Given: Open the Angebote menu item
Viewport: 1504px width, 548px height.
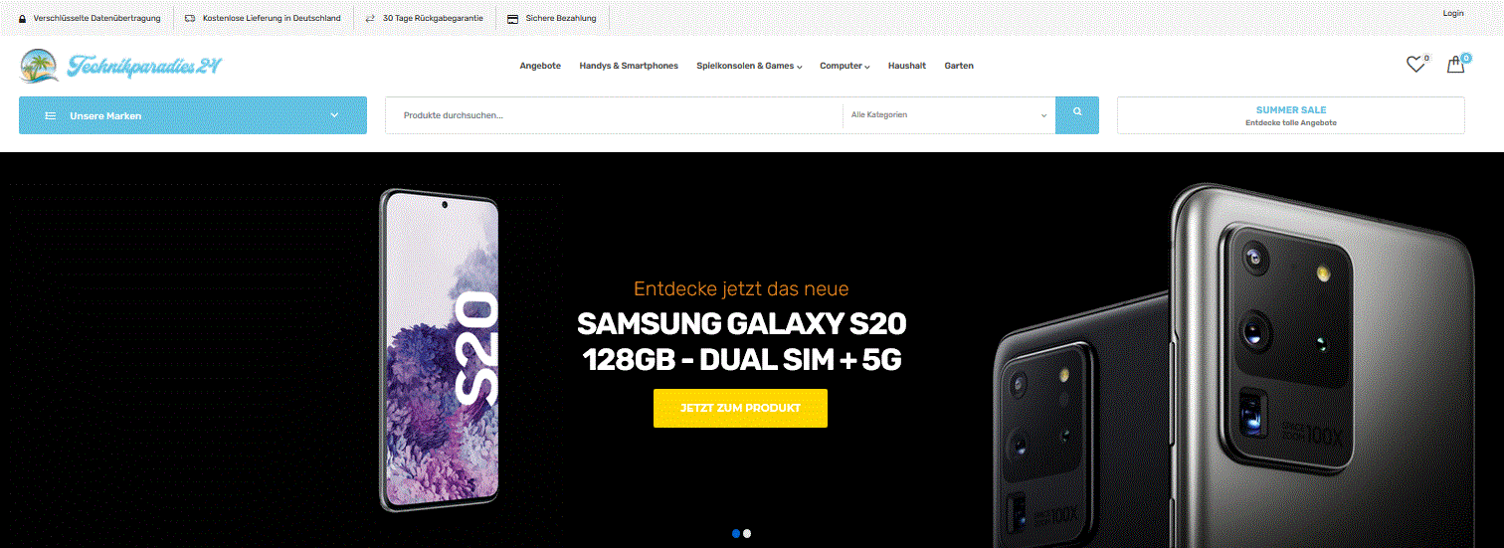Looking at the screenshot, I should point(540,66).
